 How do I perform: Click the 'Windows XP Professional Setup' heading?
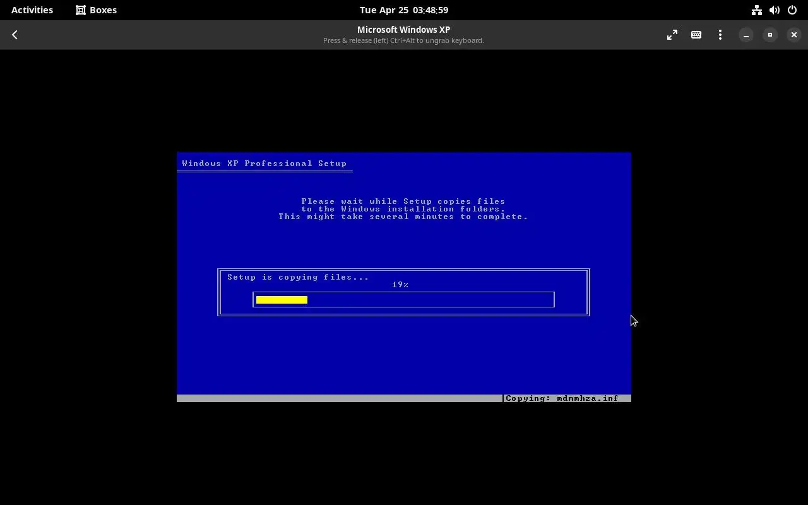pyautogui.click(x=264, y=163)
